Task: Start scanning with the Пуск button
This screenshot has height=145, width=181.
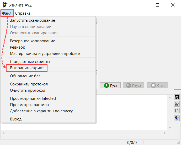Action: (110, 85)
